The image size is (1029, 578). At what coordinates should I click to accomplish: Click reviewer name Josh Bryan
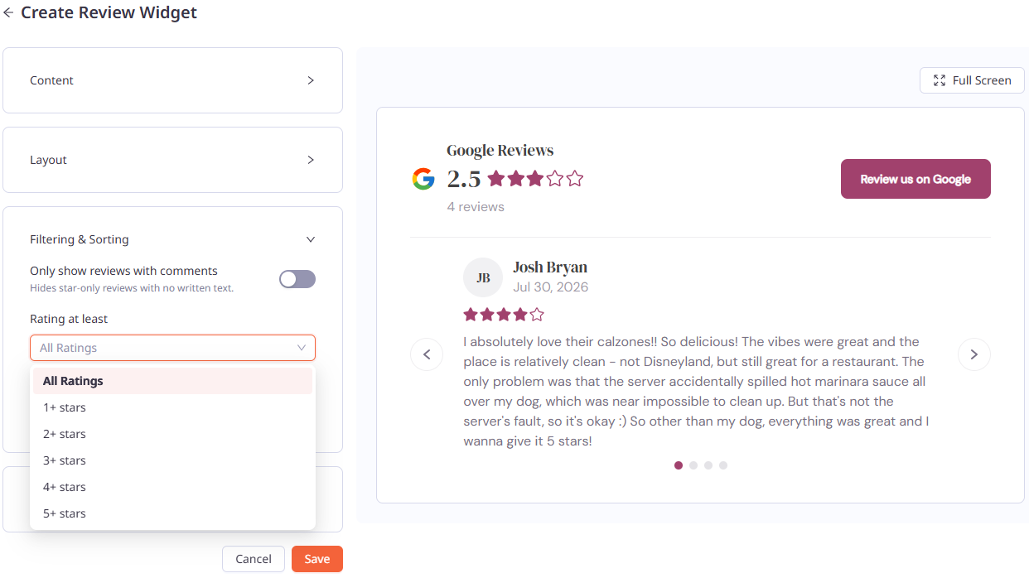point(550,267)
